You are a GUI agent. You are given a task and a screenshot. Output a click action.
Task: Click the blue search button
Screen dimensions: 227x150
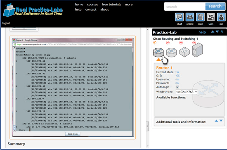(x=215, y=6)
